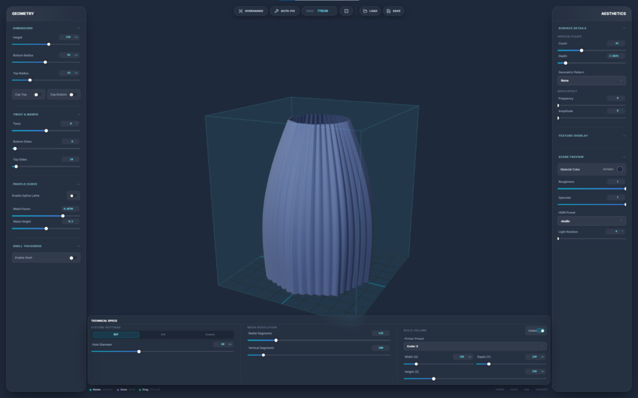
Task: Collapse the Dimensions section chevron
Action: (x=78, y=28)
